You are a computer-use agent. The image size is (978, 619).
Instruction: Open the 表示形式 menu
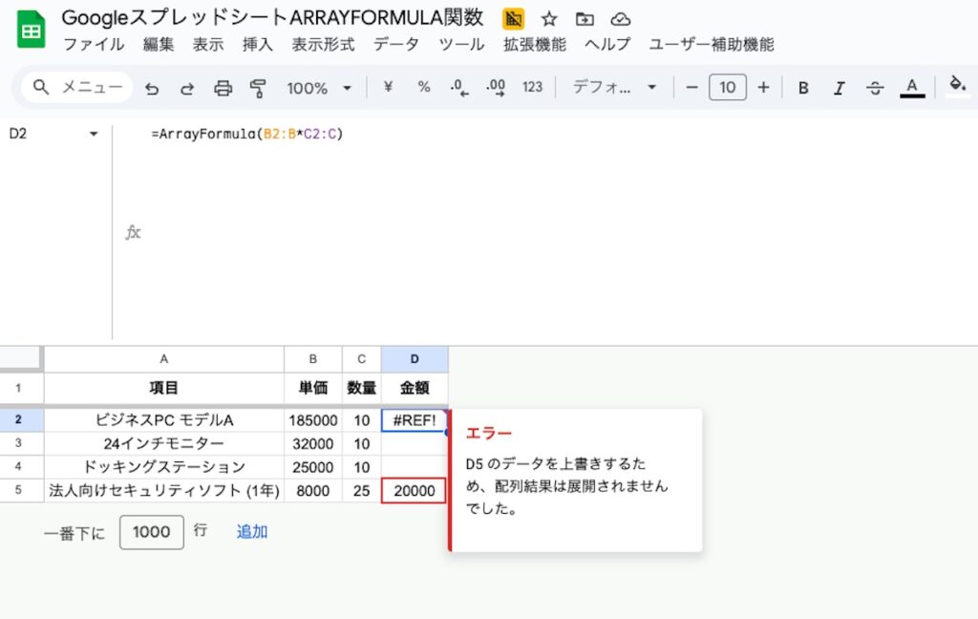323,44
